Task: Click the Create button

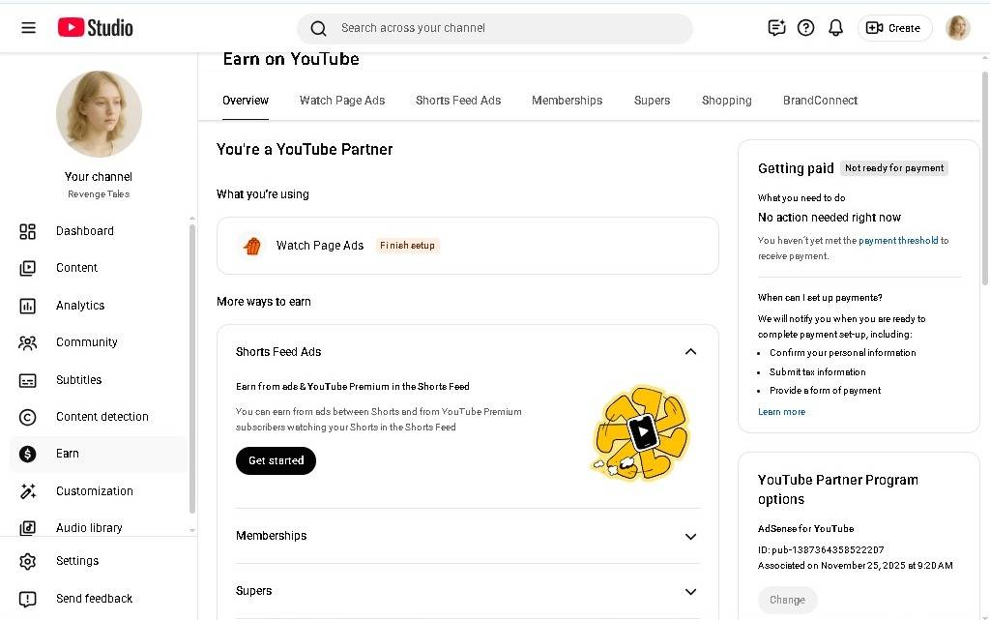Action: tap(894, 28)
